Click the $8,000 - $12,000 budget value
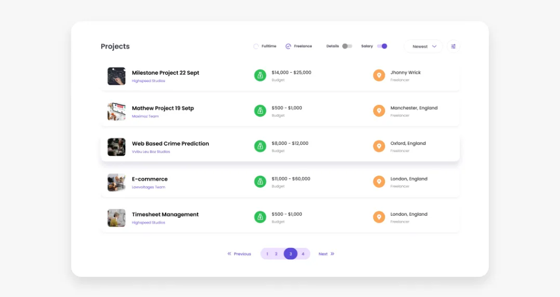Viewport: 560px width, 297px height. [x=290, y=144]
